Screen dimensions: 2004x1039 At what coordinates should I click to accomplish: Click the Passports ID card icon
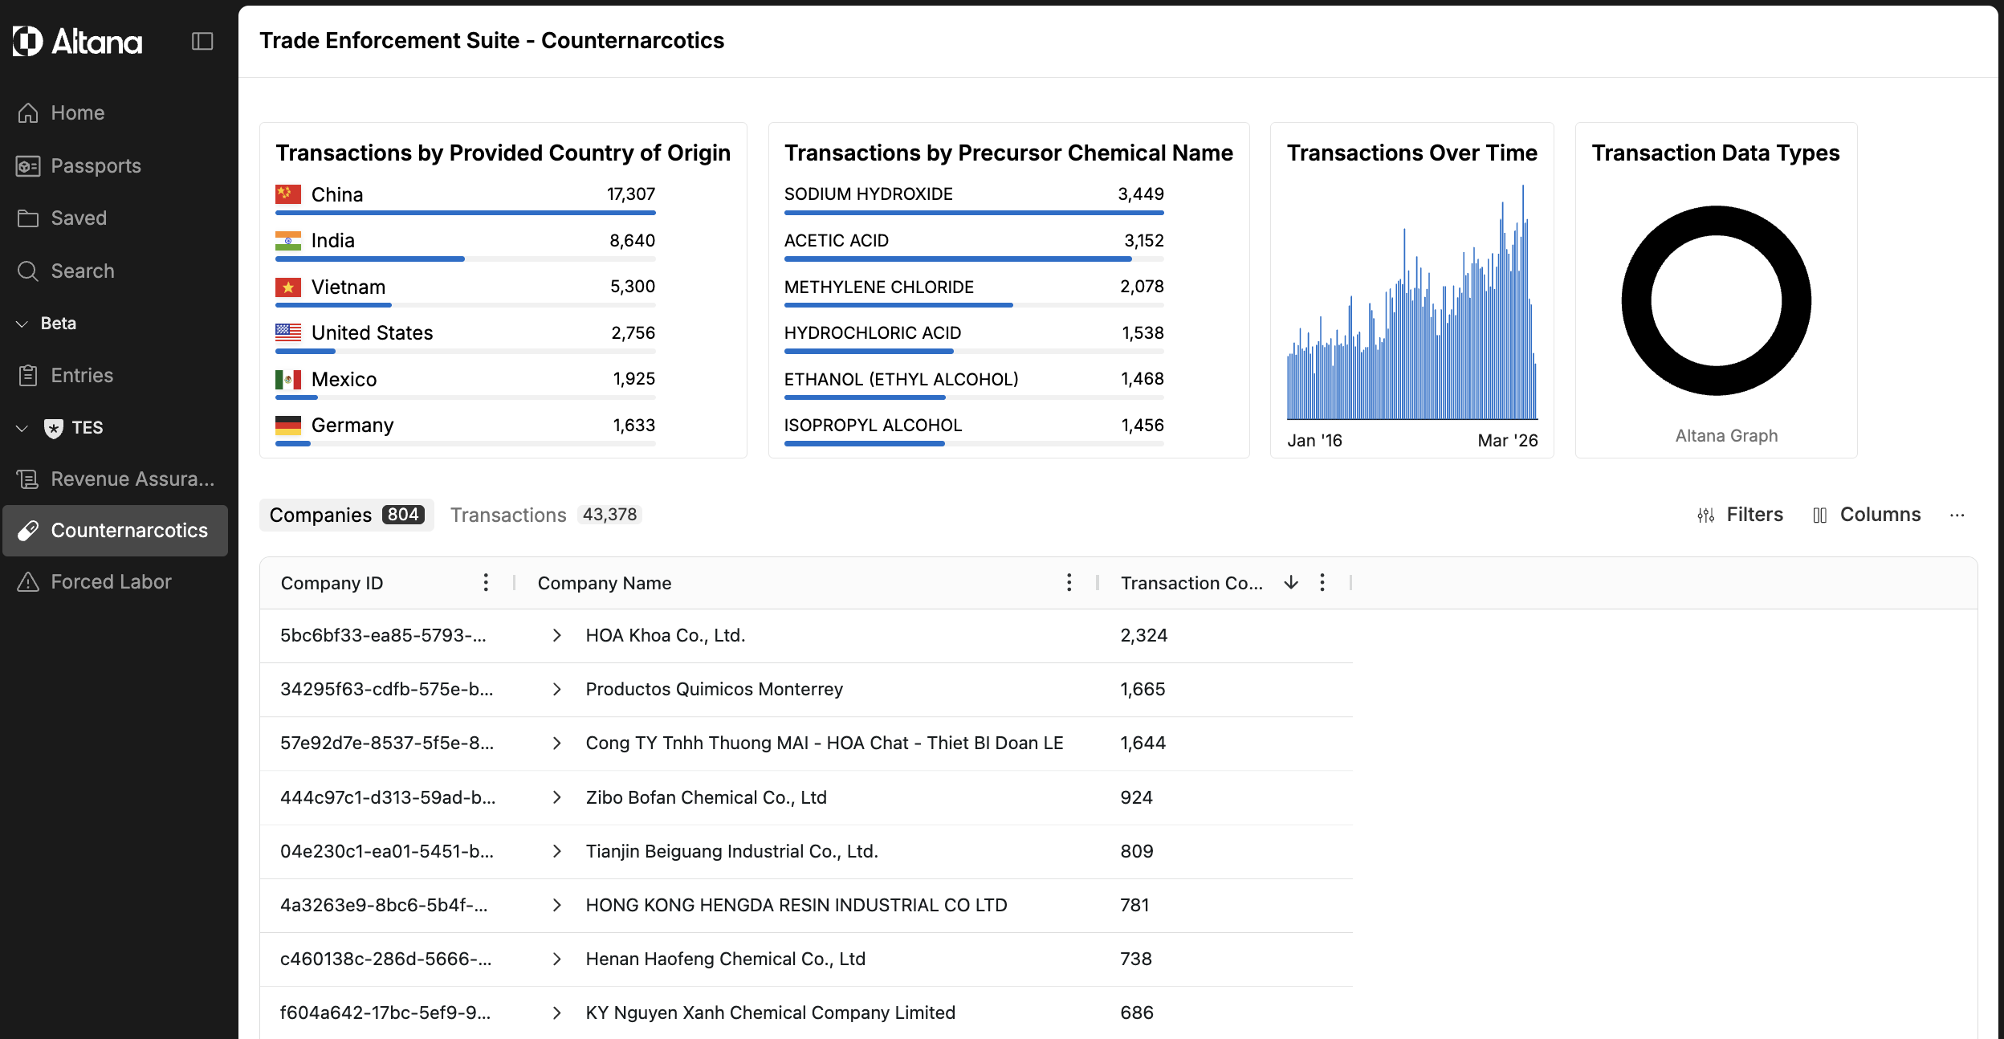[28, 166]
